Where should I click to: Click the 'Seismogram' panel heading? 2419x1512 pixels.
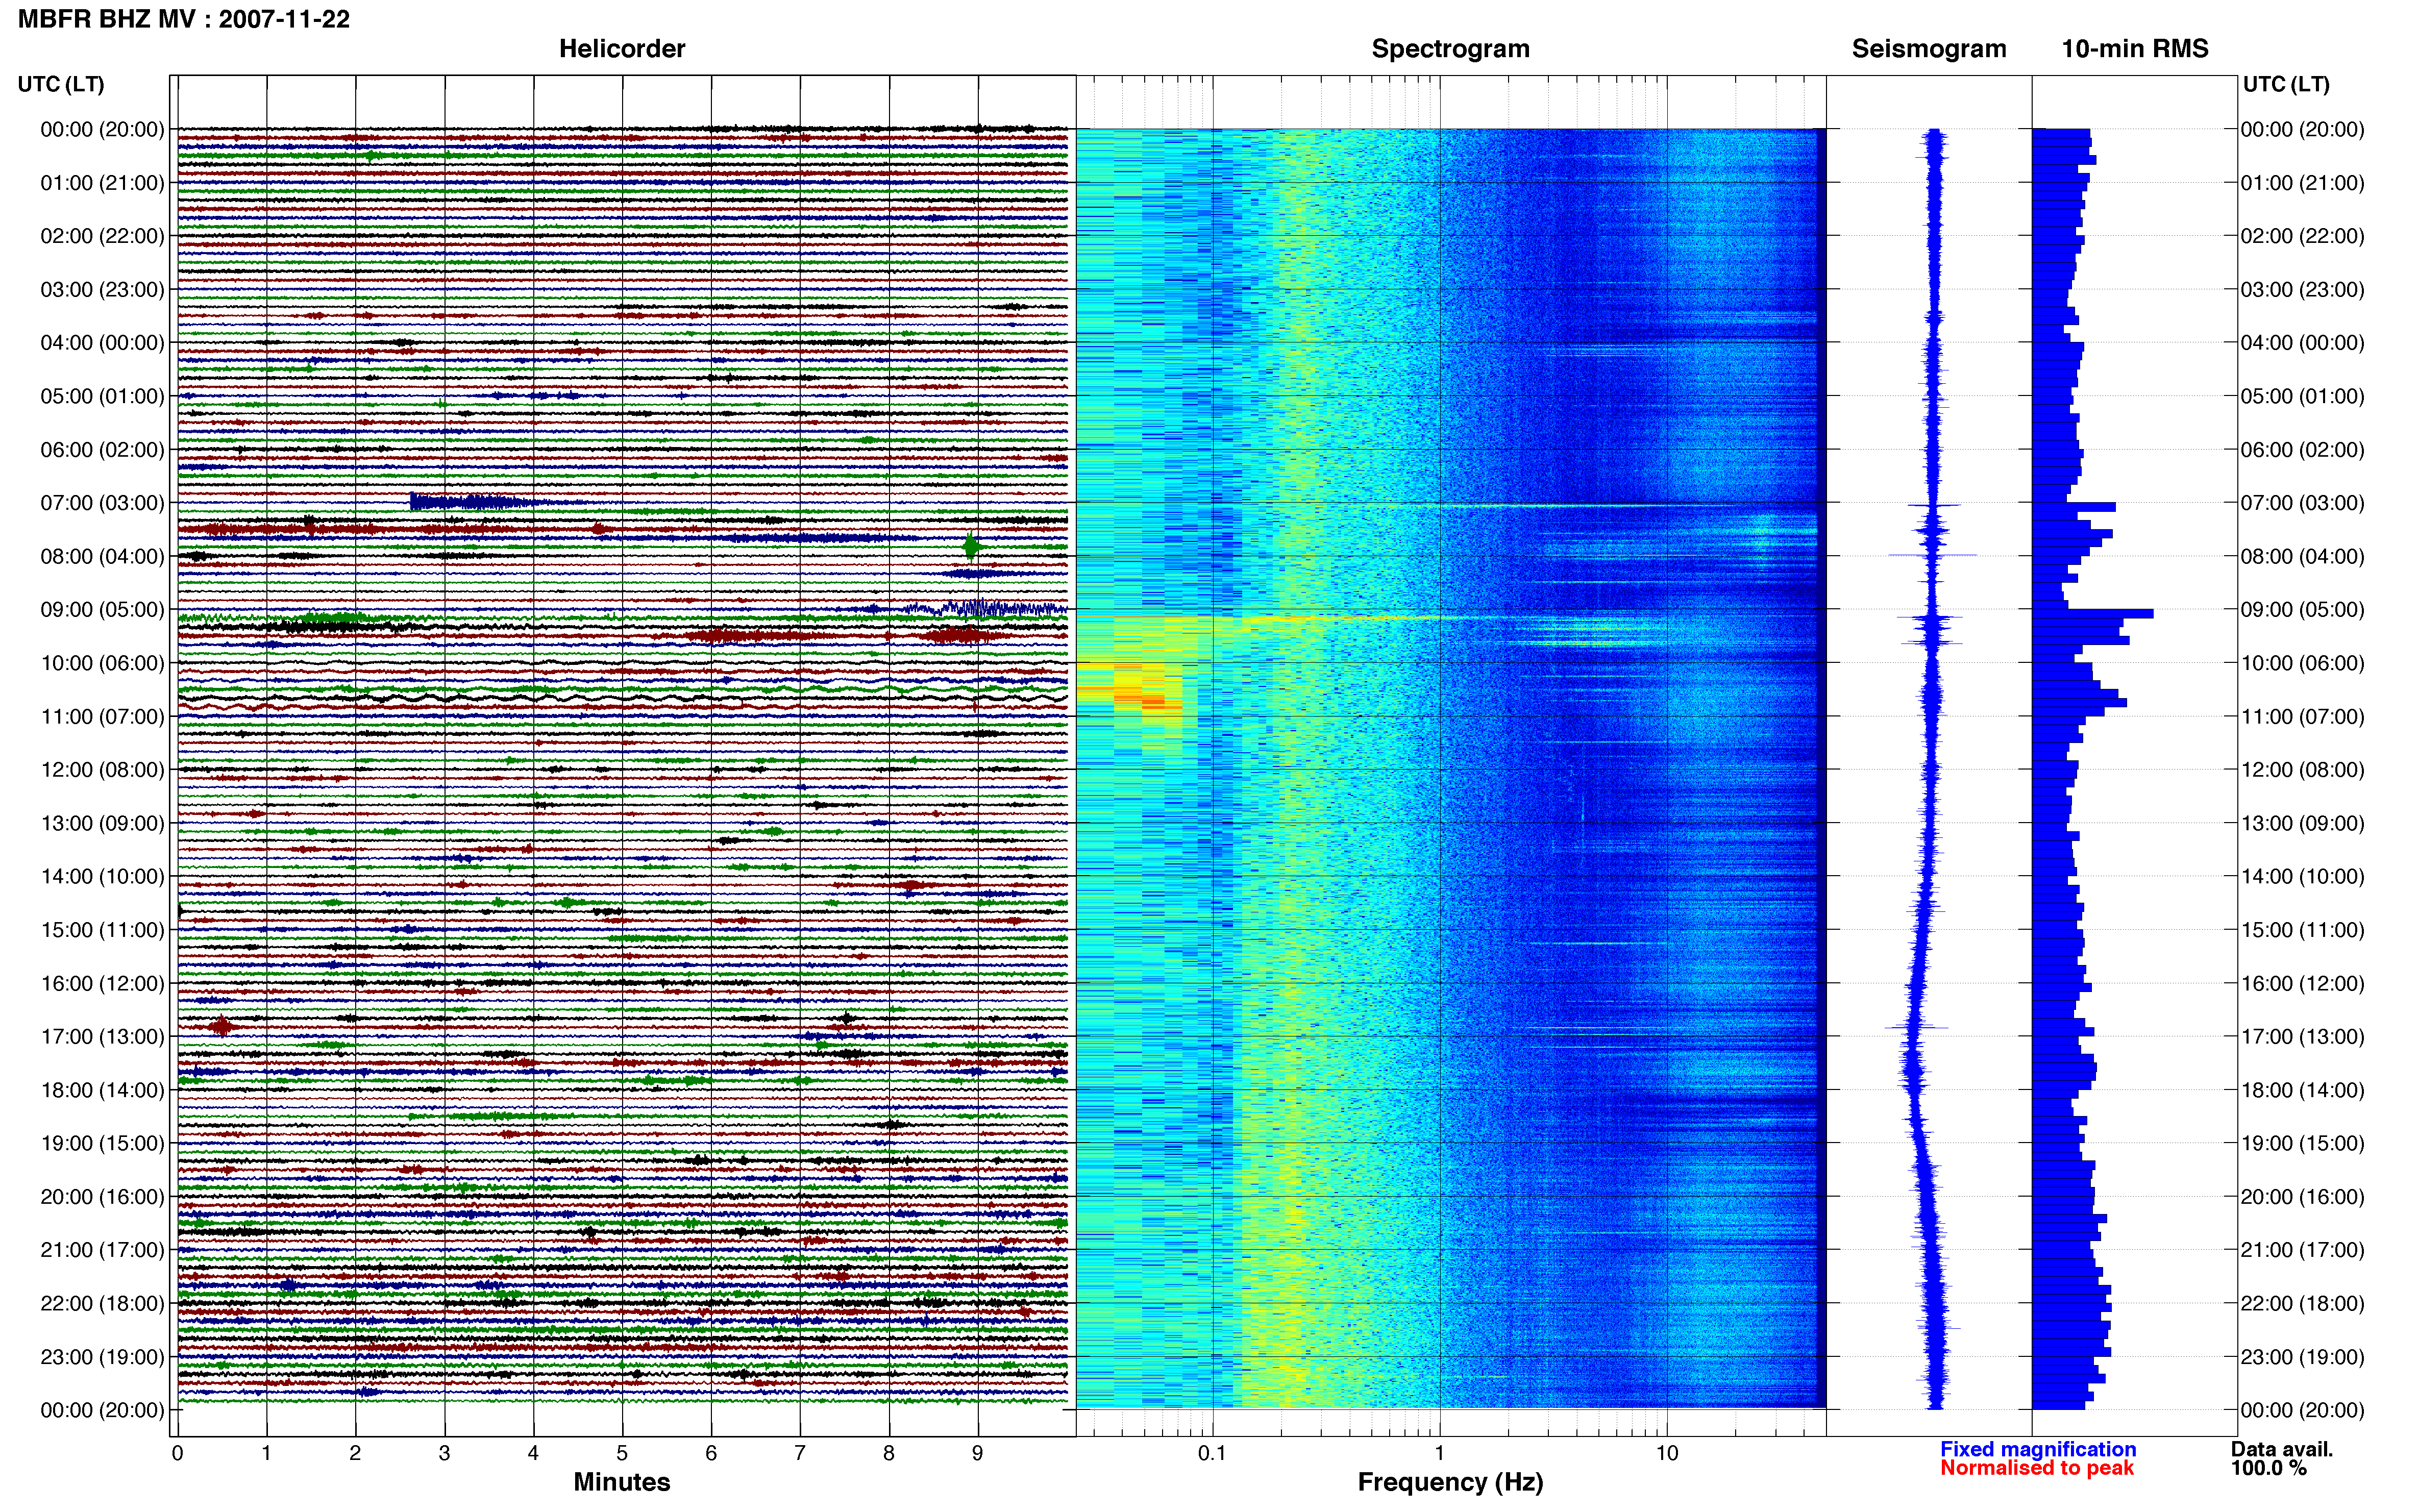coord(1929,49)
